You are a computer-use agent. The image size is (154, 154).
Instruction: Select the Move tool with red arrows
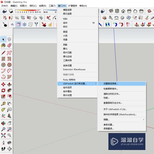coord(3,84)
